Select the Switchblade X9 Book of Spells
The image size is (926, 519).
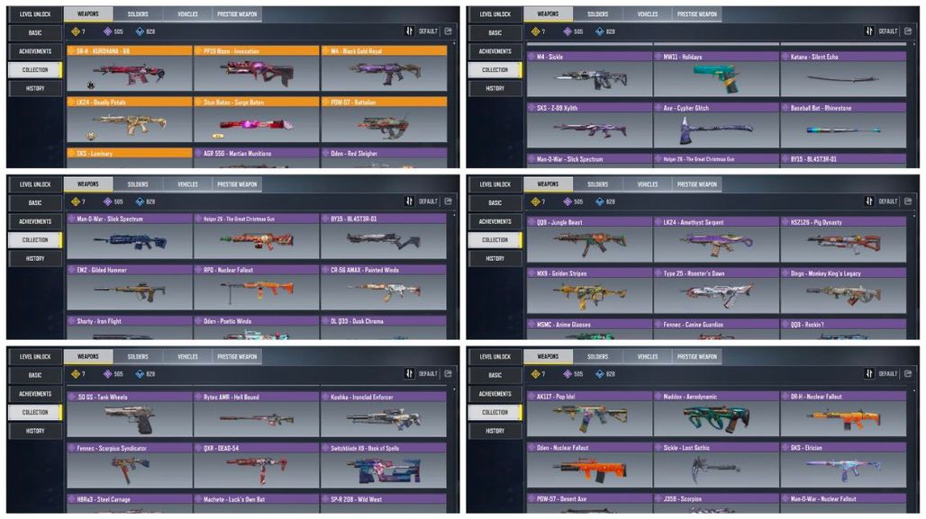pos(384,466)
